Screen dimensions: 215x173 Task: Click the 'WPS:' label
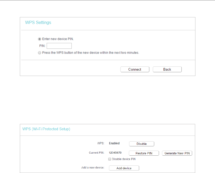[x=101, y=143]
